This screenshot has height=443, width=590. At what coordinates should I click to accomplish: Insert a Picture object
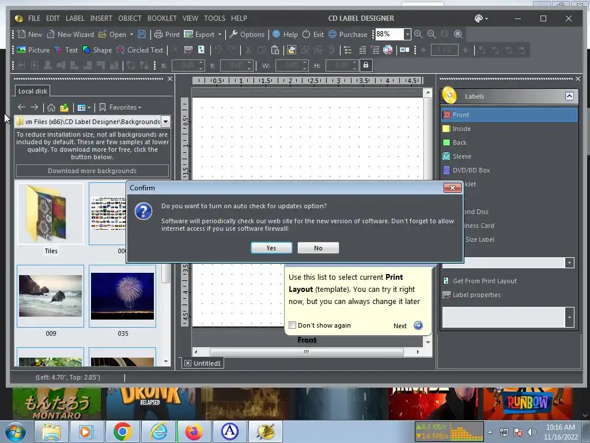[x=33, y=50]
